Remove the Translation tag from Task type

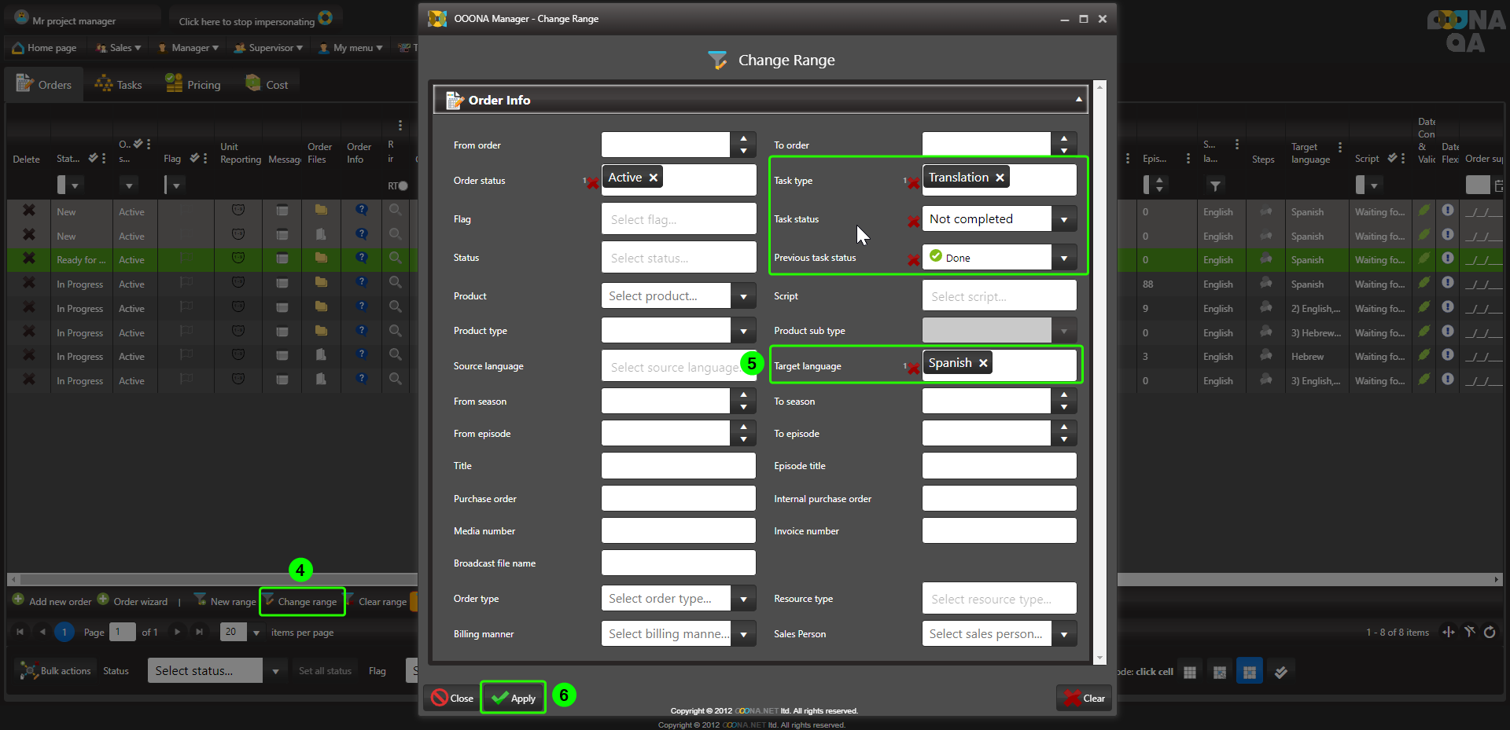1000,178
